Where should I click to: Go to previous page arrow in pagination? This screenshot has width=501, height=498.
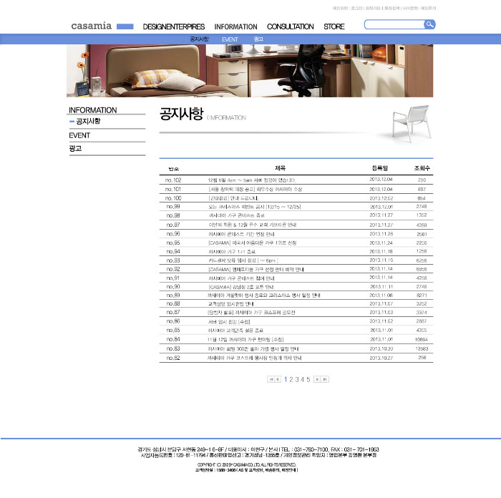pos(278,379)
